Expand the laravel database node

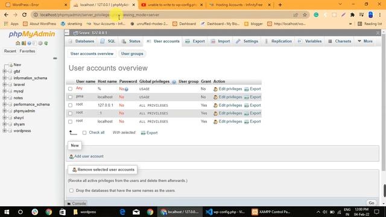[x=4, y=84]
